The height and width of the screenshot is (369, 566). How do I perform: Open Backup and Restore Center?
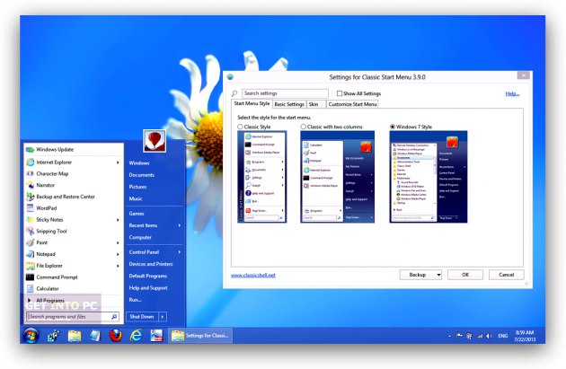[73, 197]
